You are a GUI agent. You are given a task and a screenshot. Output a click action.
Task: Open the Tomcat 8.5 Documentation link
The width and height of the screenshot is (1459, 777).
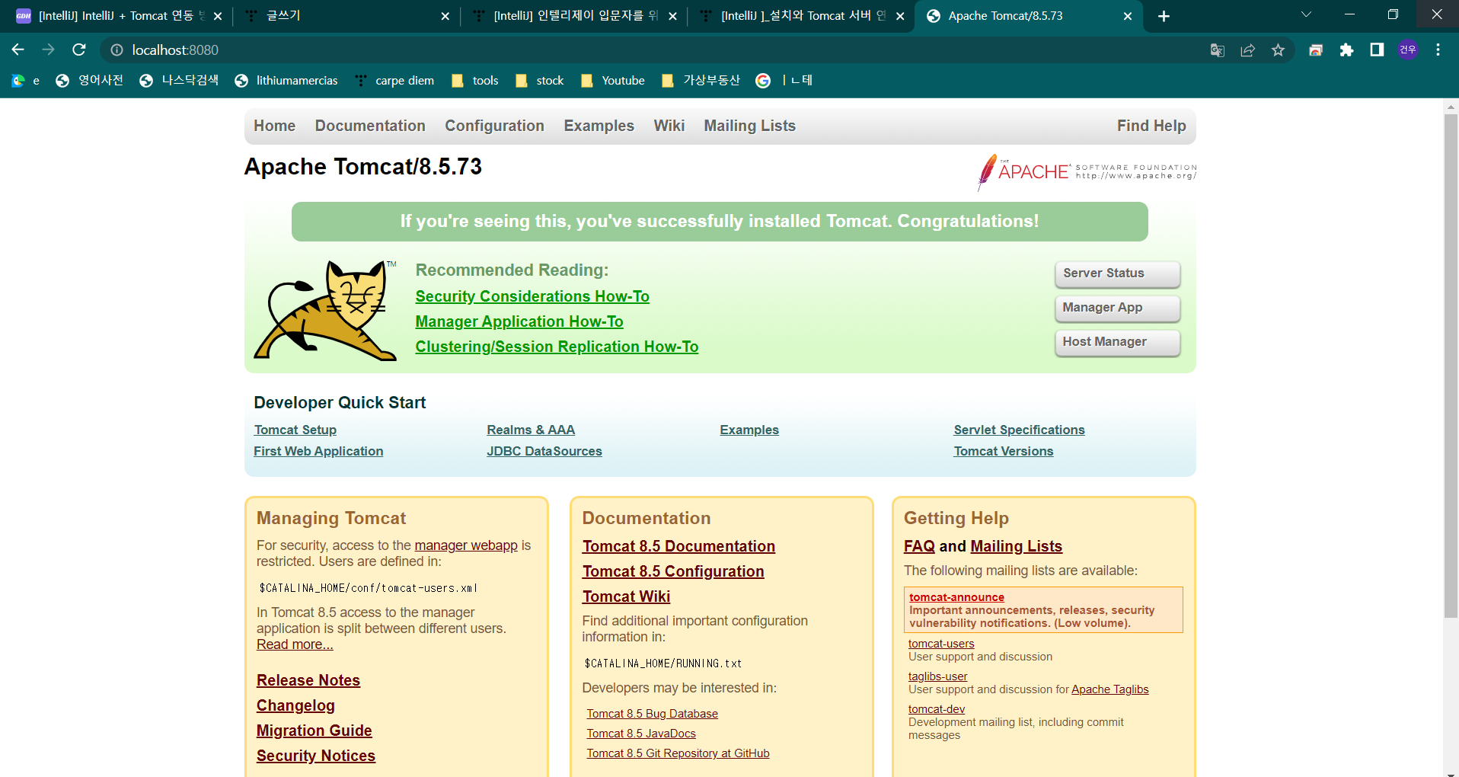click(x=678, y=546)
